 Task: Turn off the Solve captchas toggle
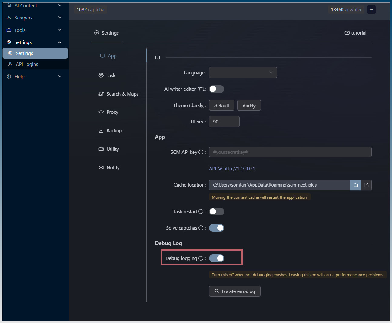pos(216,228)
